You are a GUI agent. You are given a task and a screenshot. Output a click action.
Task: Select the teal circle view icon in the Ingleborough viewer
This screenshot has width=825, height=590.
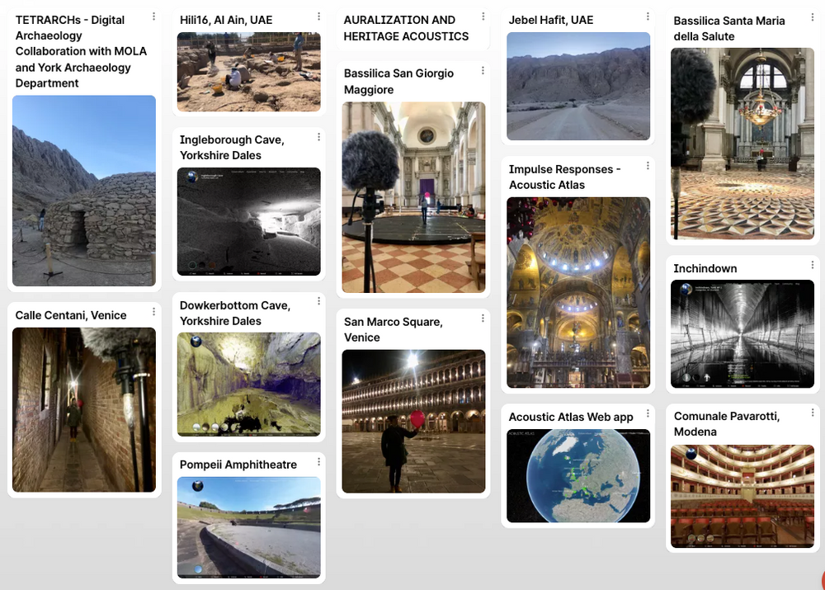coord(192,264)
